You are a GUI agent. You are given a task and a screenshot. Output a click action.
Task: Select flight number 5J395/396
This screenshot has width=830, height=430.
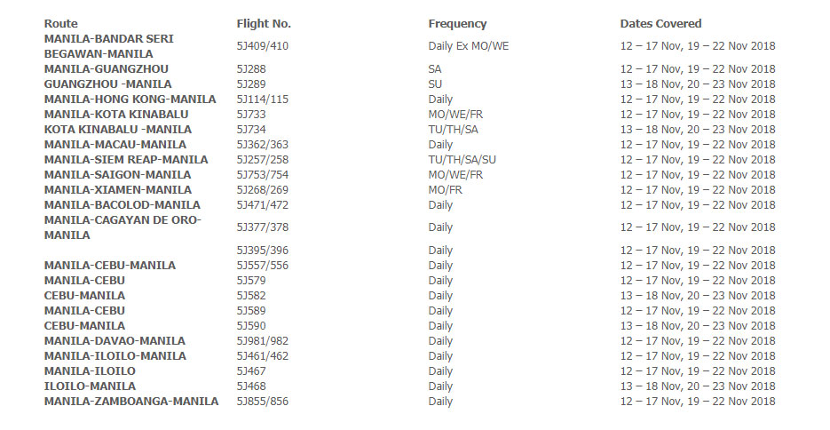tap(263, 251)
